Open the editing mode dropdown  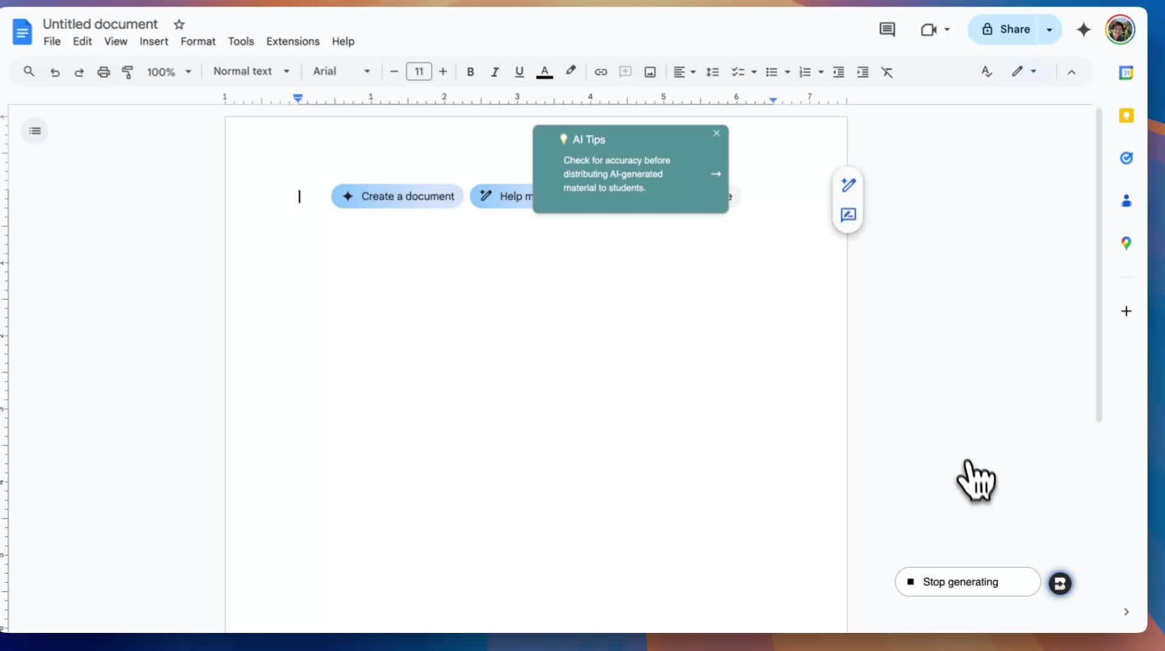pos(1024,72)
